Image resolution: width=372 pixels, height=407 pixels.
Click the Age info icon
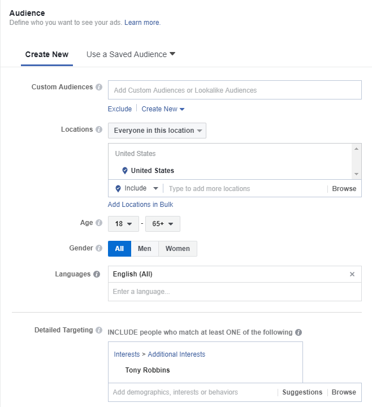99,223
